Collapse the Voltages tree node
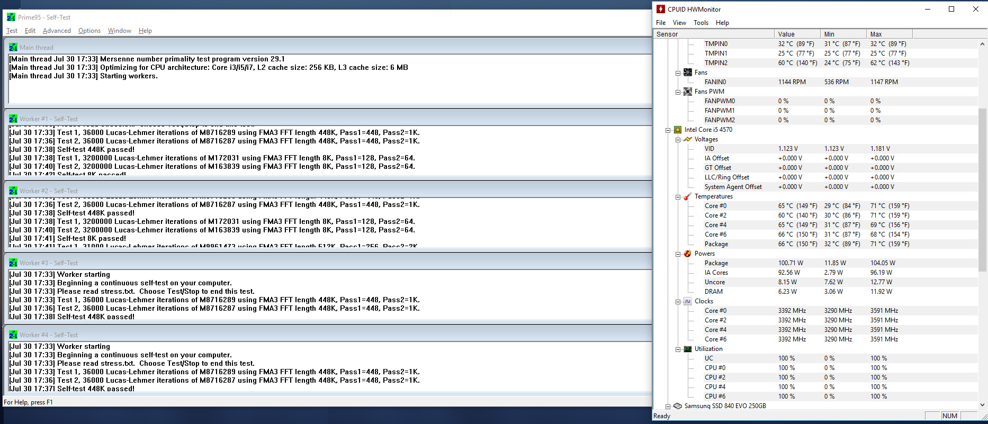Image resolution: width=988 pixels, height=424 pixels. point(678,140)
